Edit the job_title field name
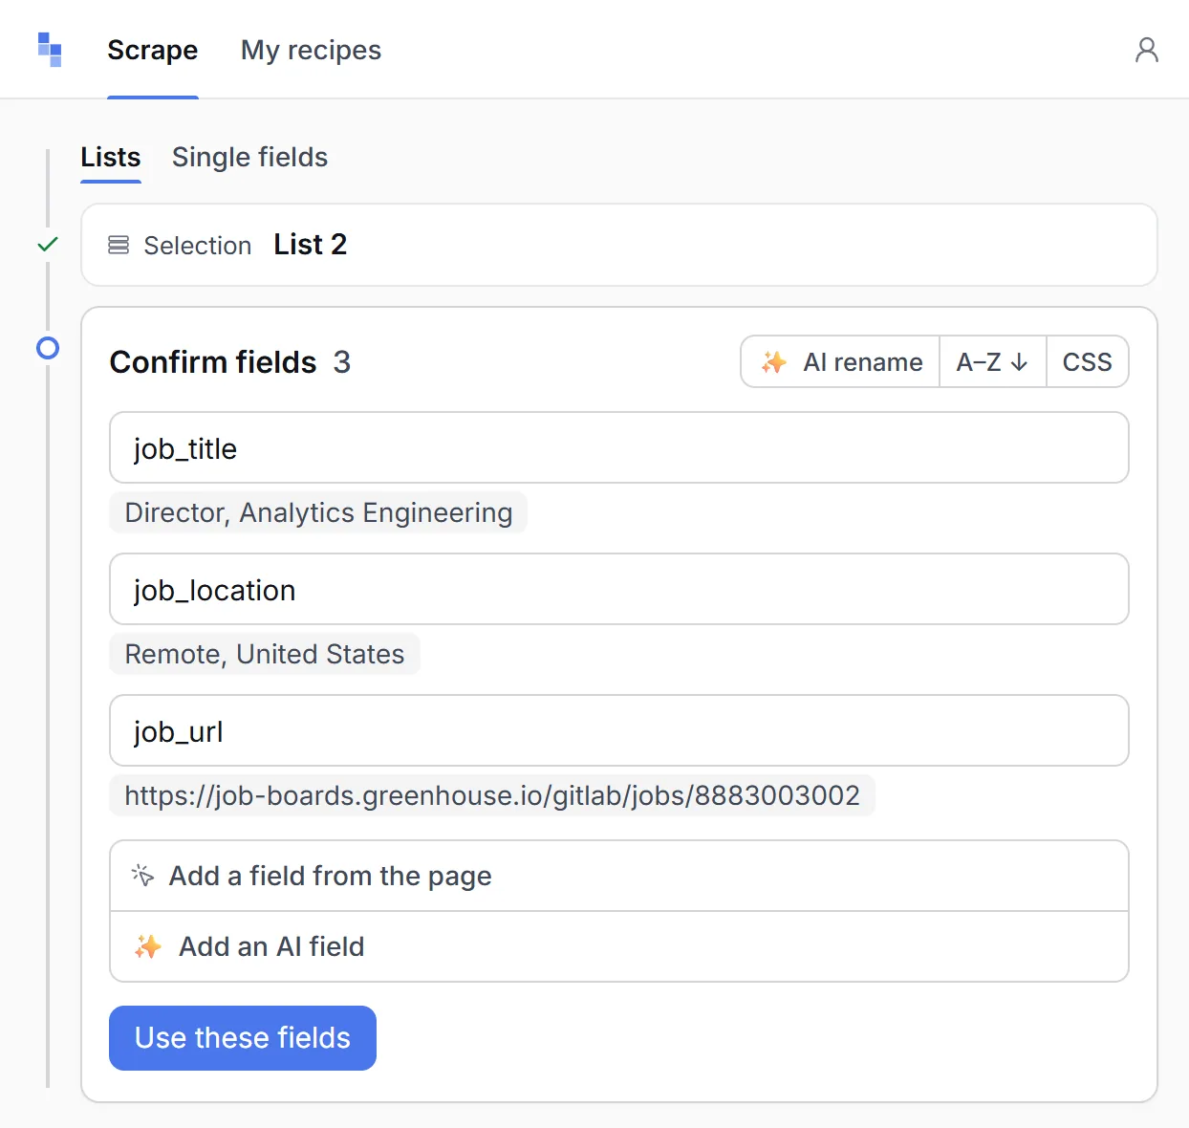1189x1128 pixels. [619, 447]
